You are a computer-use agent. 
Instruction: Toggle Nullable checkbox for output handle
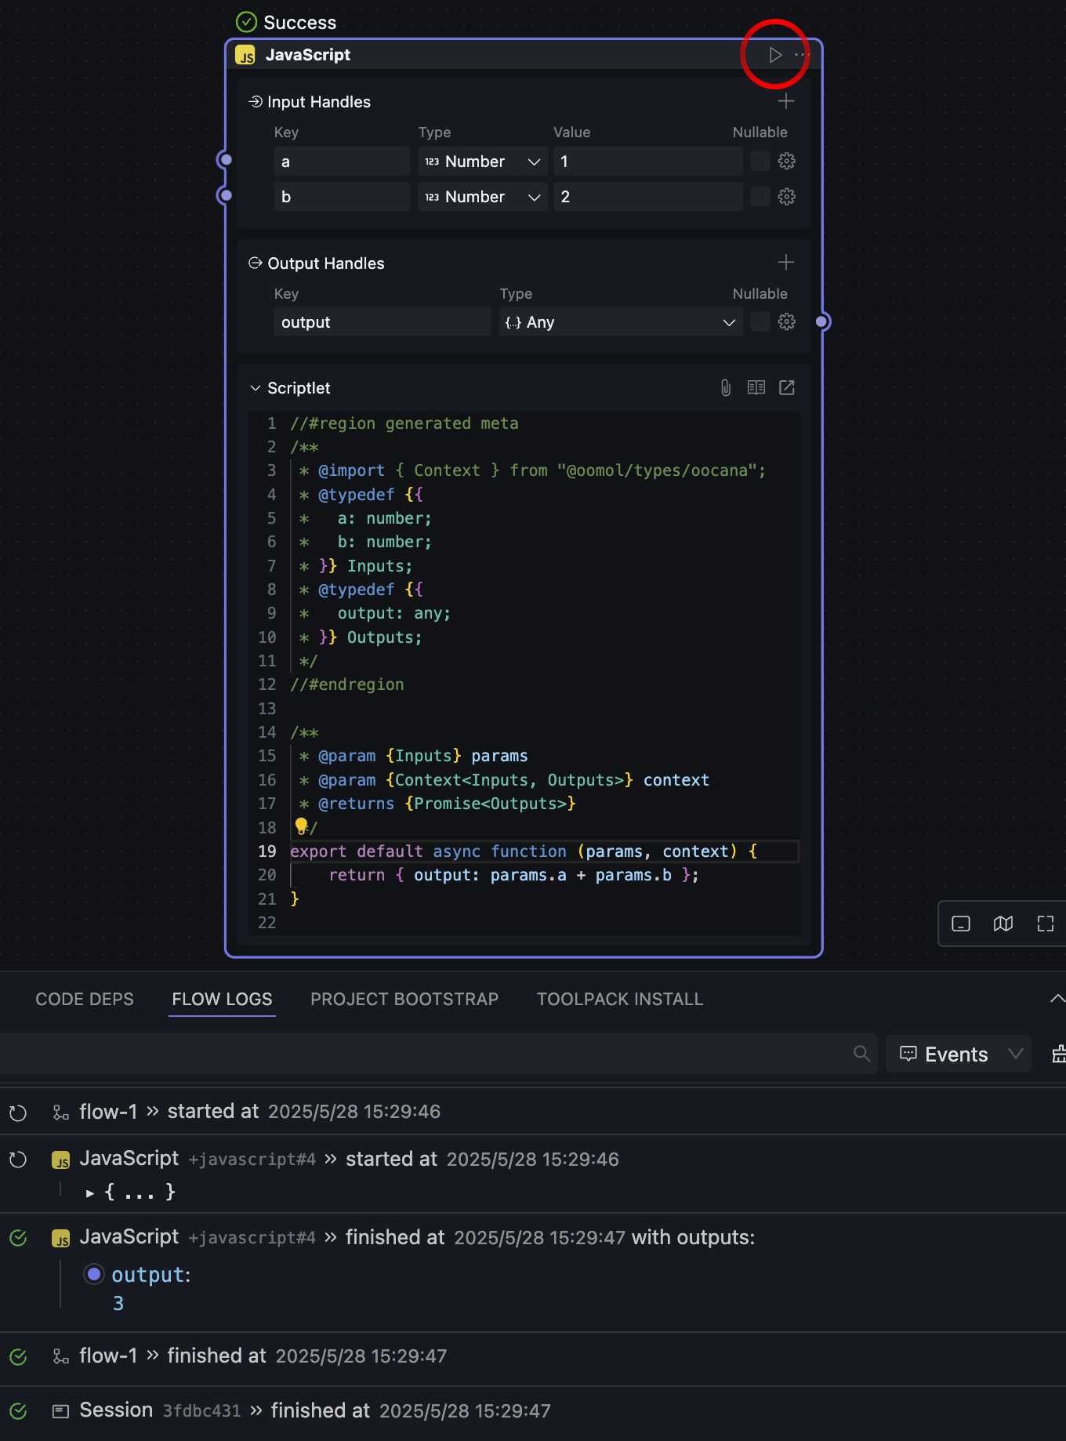(x=760, y=322)
